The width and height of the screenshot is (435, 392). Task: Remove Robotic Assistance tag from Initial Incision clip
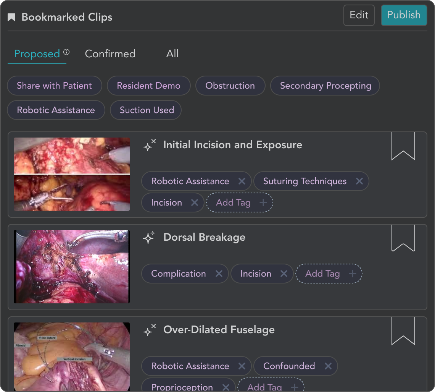point(242,181)
